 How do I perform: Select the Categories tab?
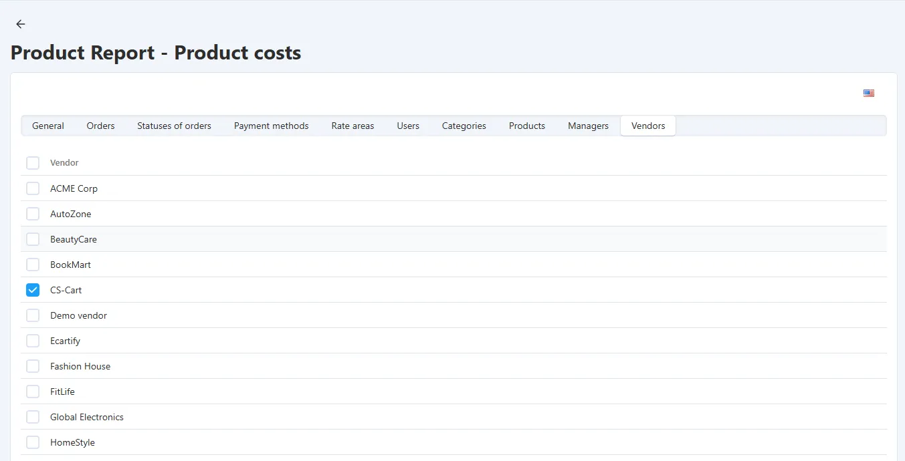click(x=464, y=126)
